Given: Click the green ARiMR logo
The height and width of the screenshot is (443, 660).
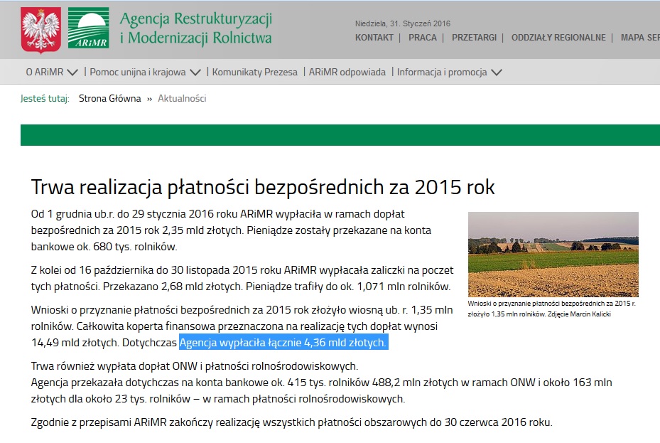Looking at the screenshot, I should (88, 28).
